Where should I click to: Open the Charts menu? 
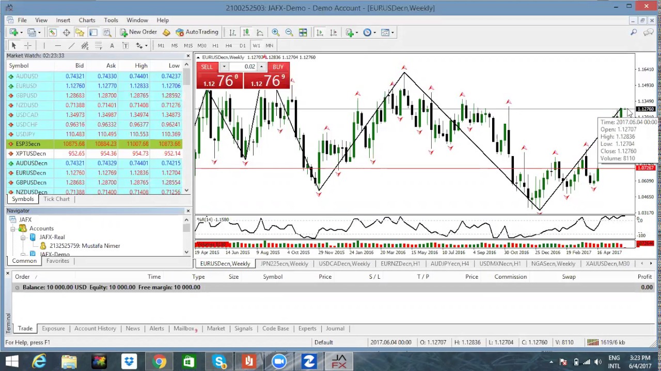(x=87, y=20)
